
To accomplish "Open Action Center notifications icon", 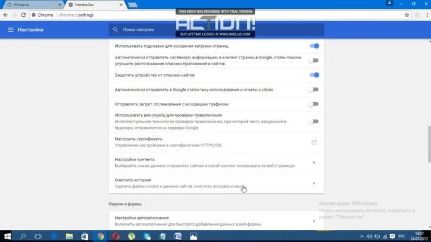I will click(392, 236).
